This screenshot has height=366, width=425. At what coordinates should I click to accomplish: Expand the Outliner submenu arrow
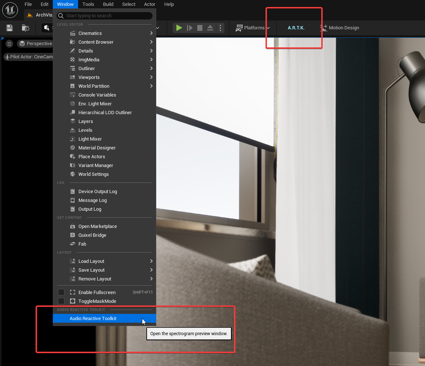click(151, 68)
